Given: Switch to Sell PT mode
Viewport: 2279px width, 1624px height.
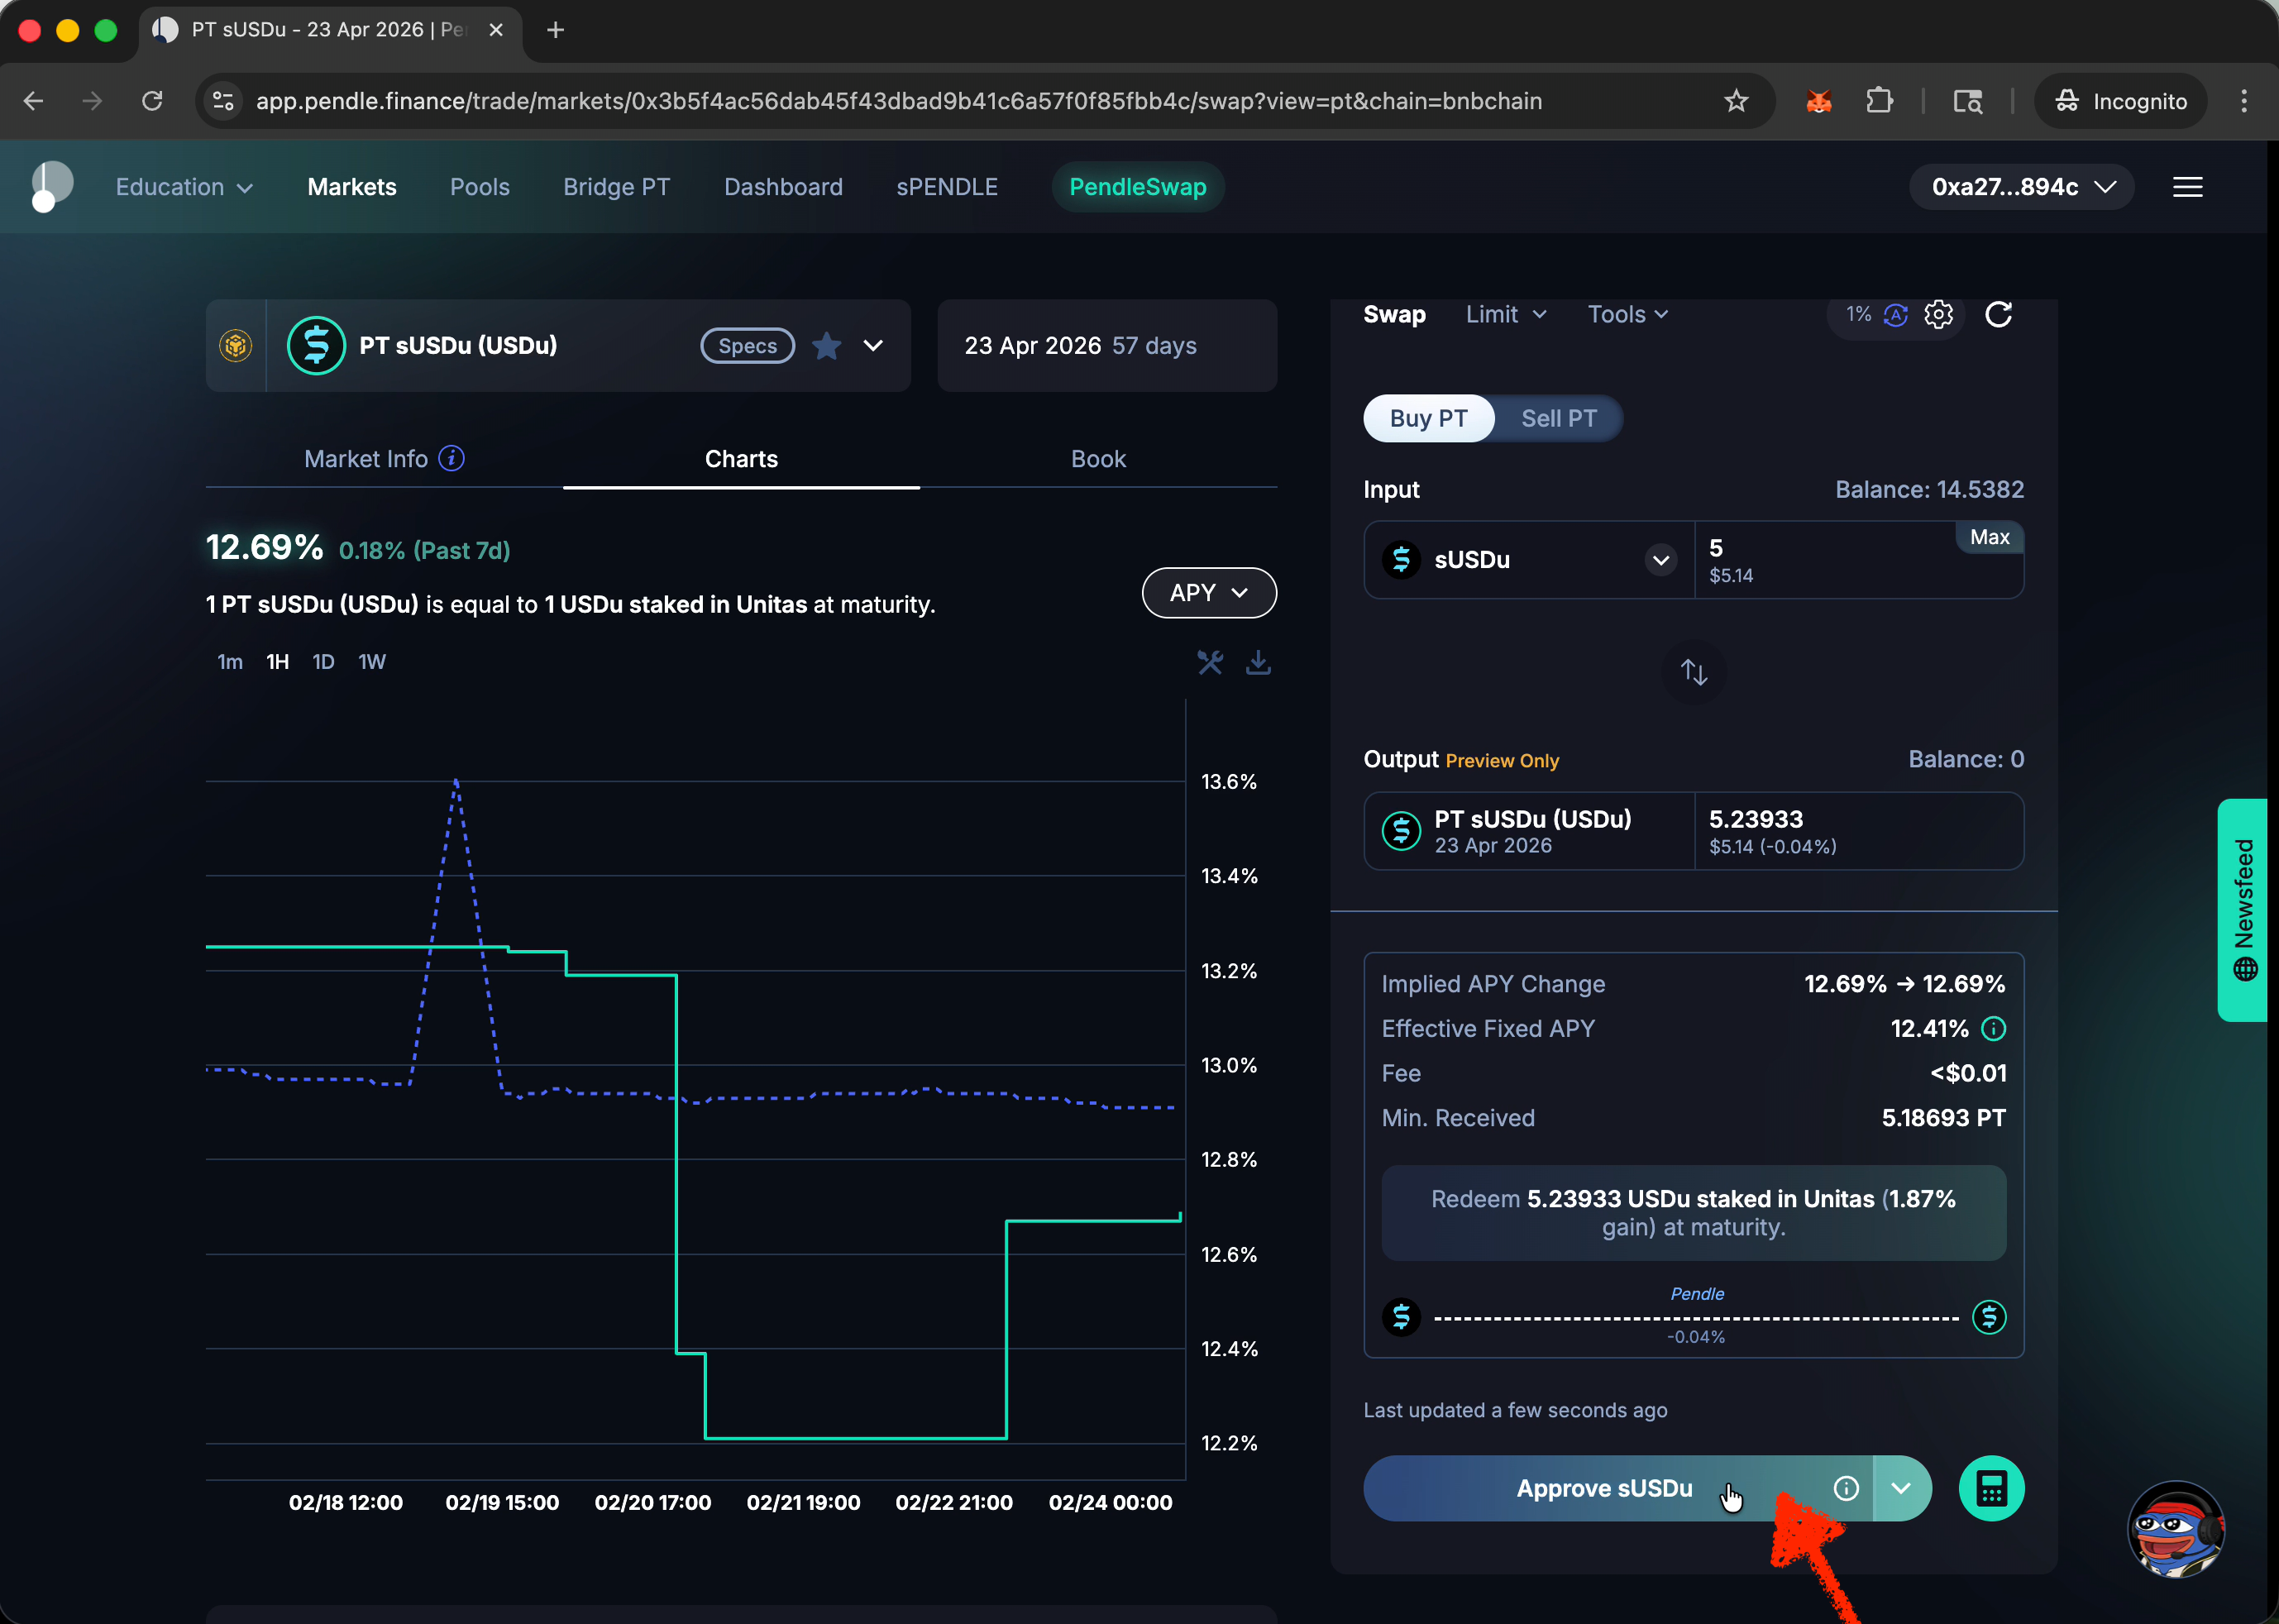Looking at the screenshot, I should point(1558,418).
